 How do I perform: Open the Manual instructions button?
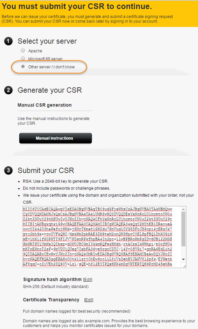[x=55, y=138]
